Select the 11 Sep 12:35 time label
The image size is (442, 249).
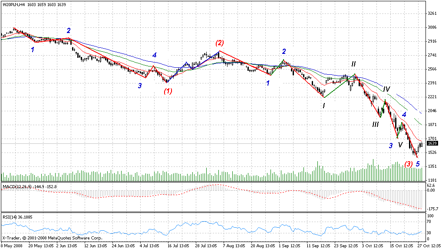click(319, 246)
